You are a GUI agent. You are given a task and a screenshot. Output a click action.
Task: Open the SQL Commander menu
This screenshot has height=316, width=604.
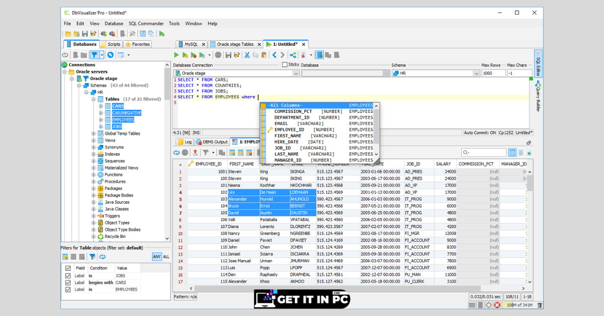146,24
